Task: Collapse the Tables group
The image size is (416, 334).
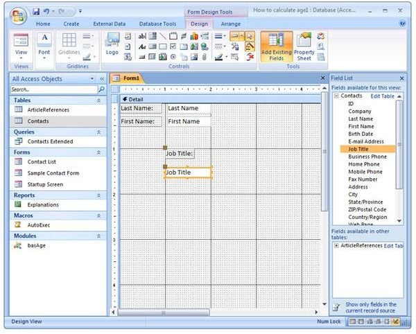Action: point(98,100)
